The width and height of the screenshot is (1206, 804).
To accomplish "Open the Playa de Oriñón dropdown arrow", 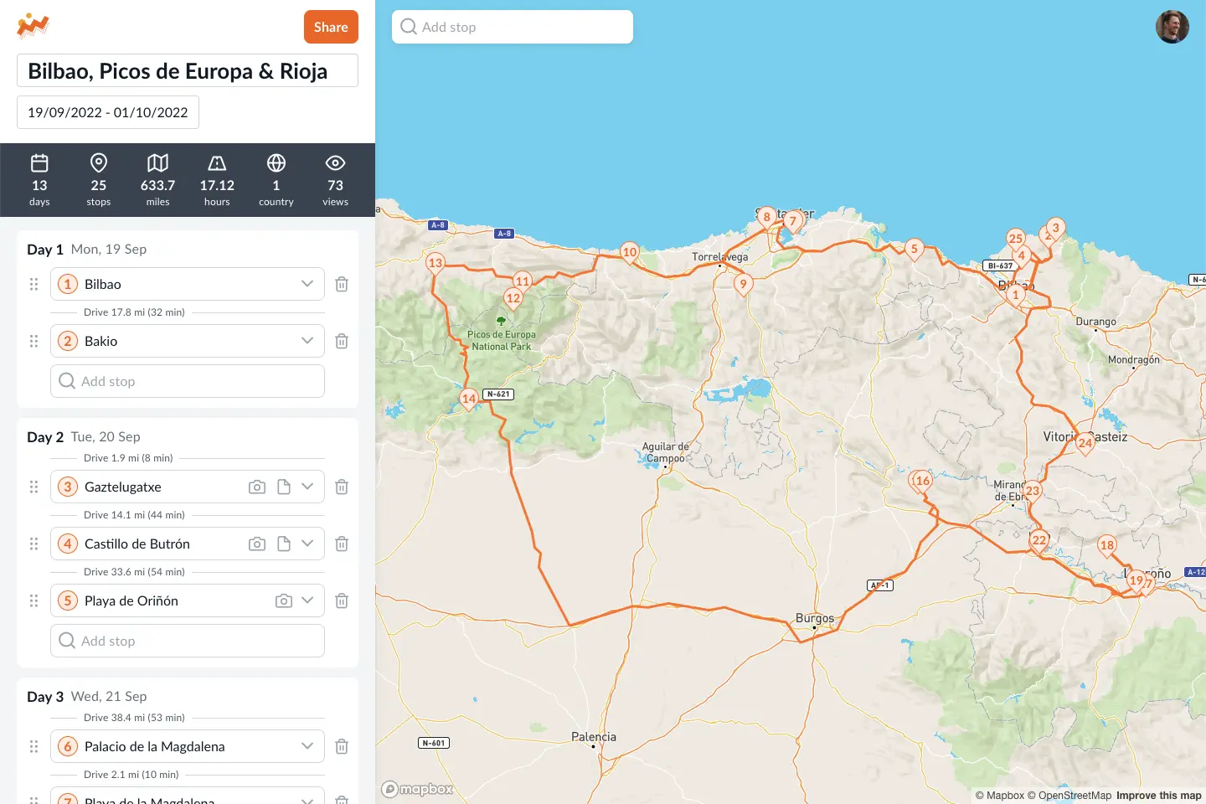I will pyautogui.click(x=307, y=600).
